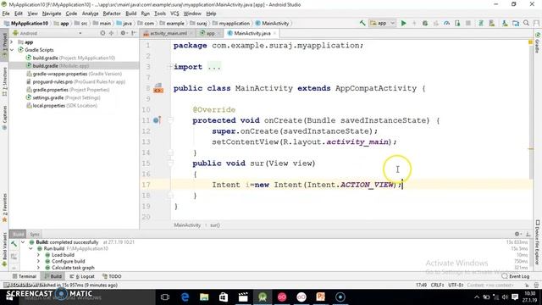Open the AVD Manager icon
The height and width of the screenshot is (305, 542).
(x=492, y=23)
